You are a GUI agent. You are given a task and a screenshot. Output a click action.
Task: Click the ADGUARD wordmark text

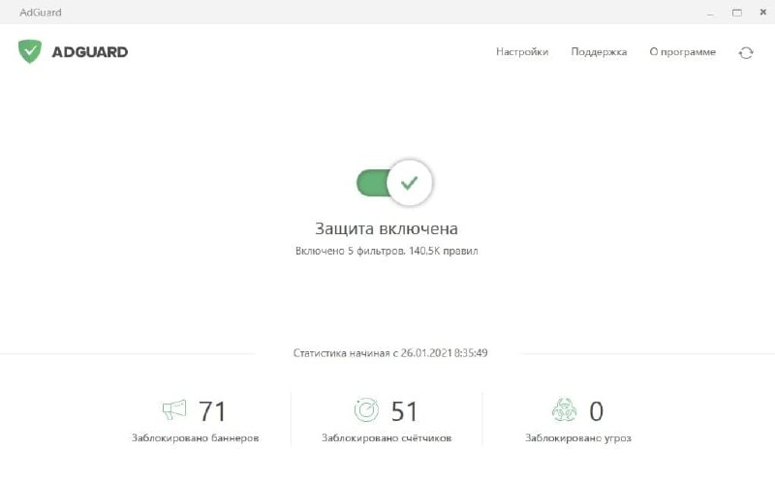coord(90,52)
